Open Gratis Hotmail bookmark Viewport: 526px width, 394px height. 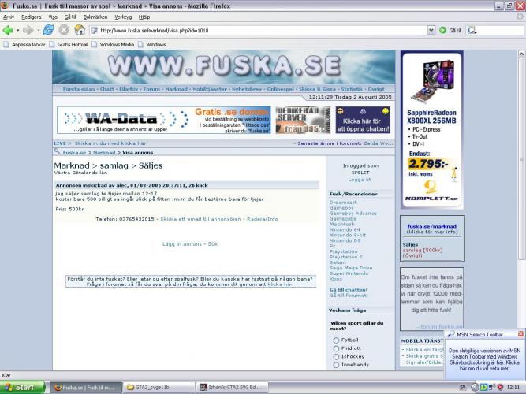coord(69,45)
